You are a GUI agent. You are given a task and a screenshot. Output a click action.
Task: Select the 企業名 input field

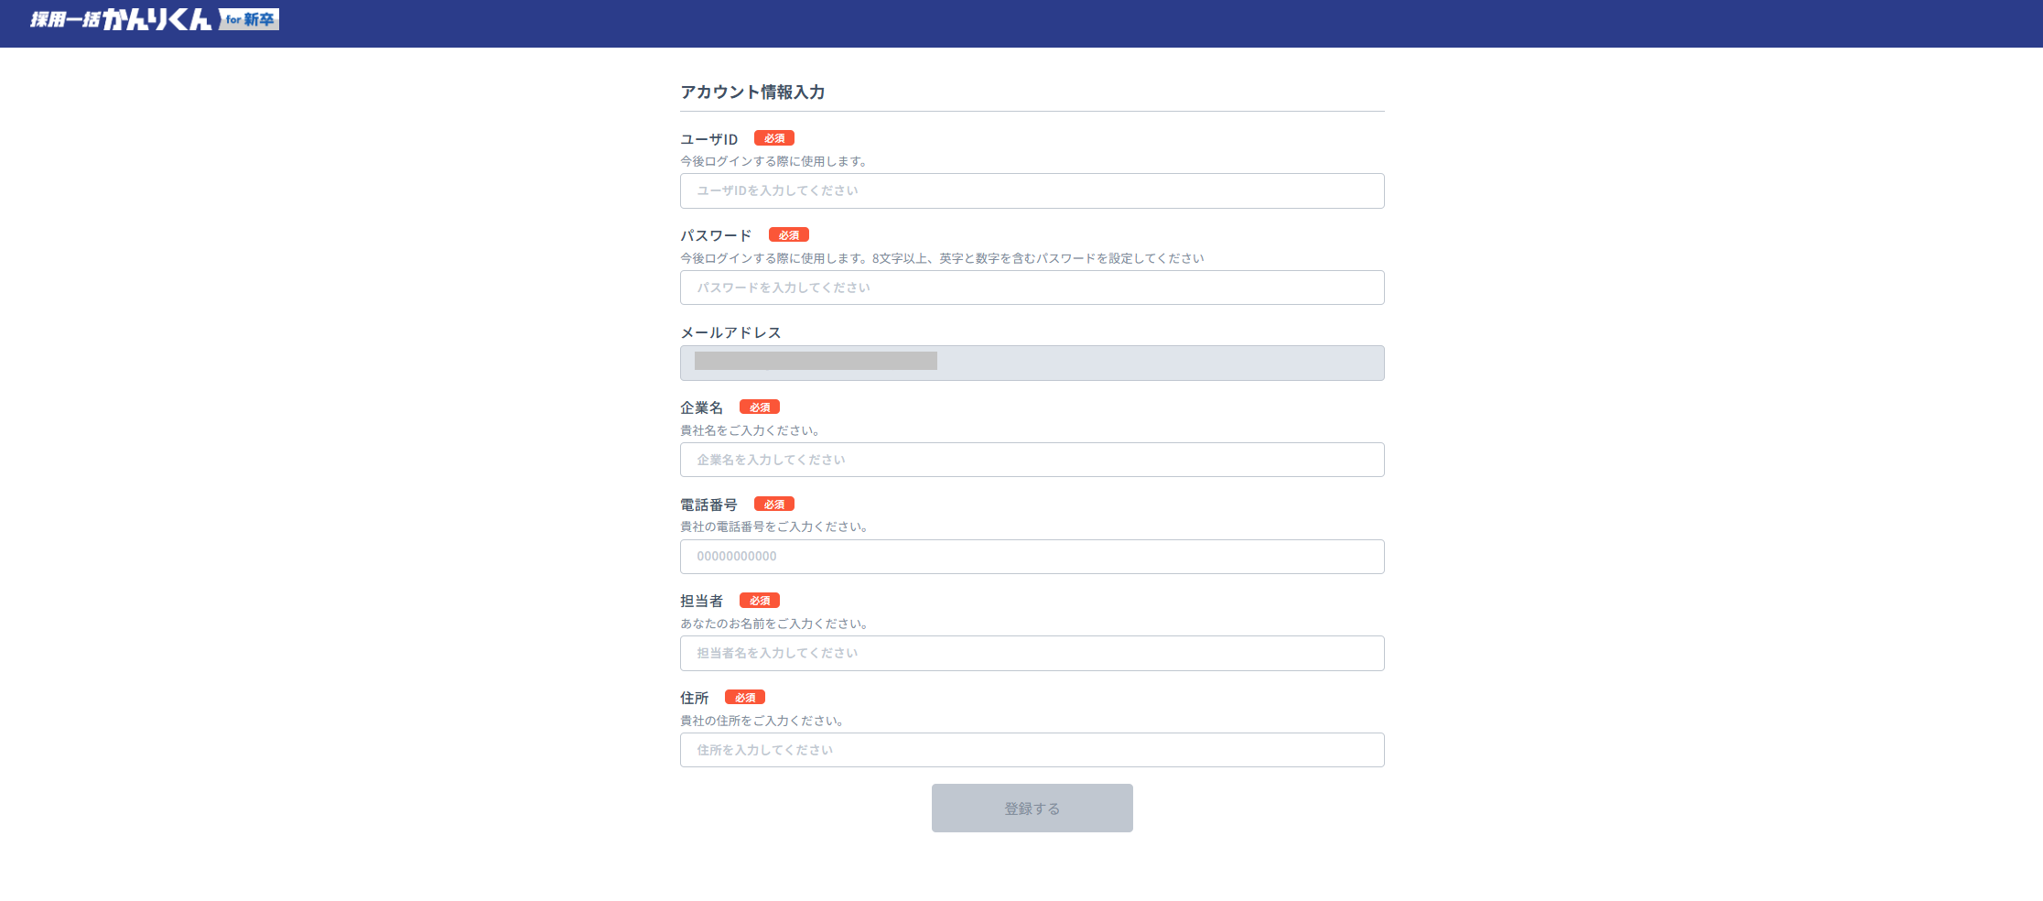pos(1031,459)
